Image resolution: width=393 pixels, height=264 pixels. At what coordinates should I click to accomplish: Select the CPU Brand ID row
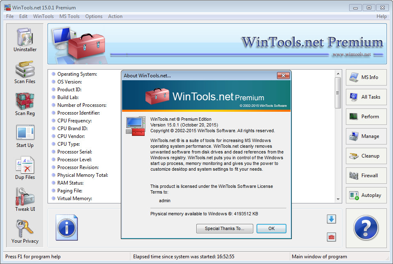pos(70,129)
